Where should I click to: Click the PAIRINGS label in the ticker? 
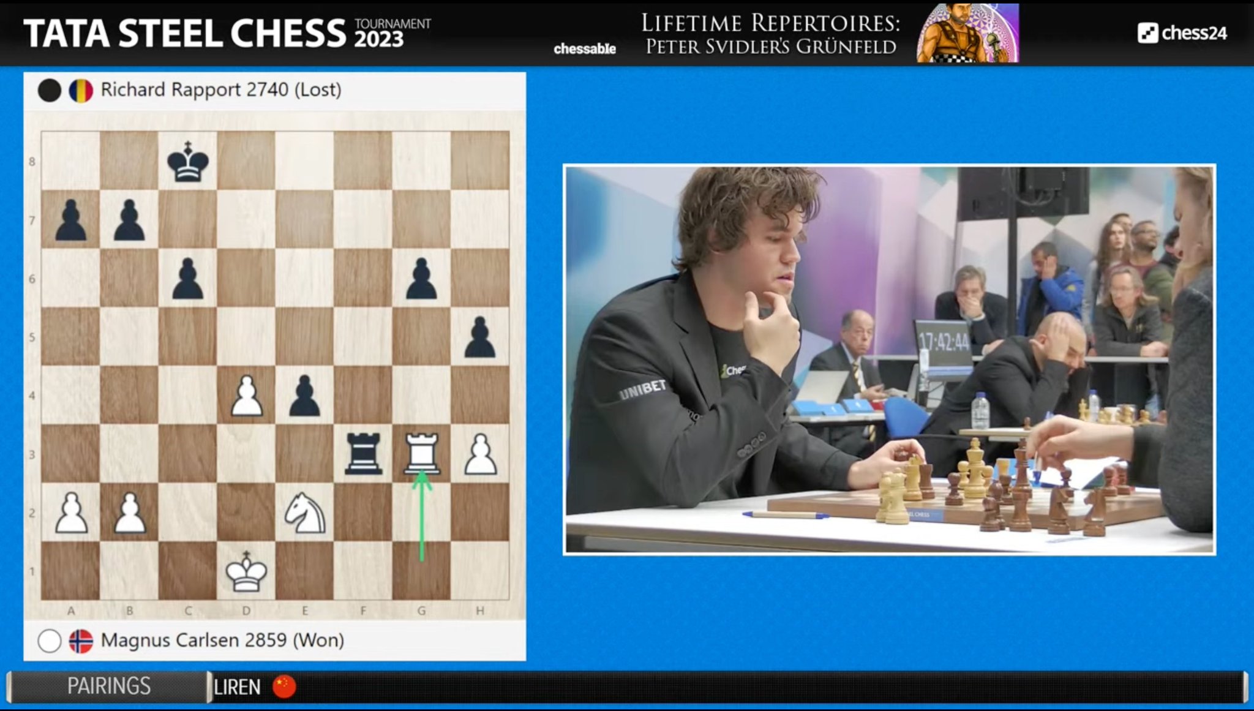109,686
